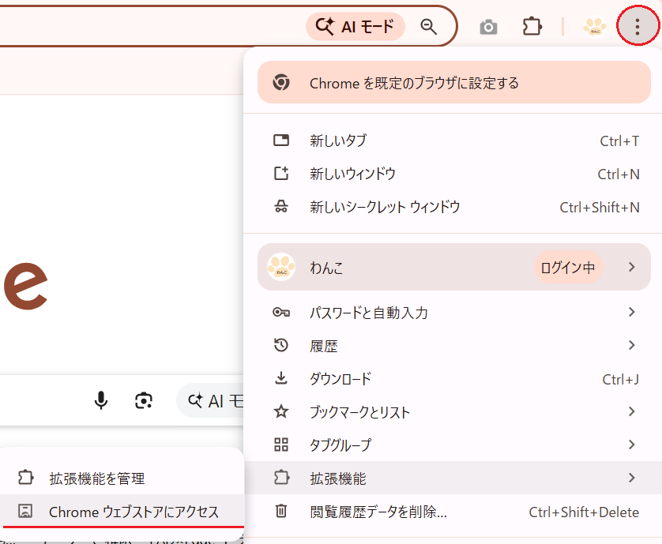Open the わんこ profile avatar icon

pyautogui.click(x=595, y=26)
